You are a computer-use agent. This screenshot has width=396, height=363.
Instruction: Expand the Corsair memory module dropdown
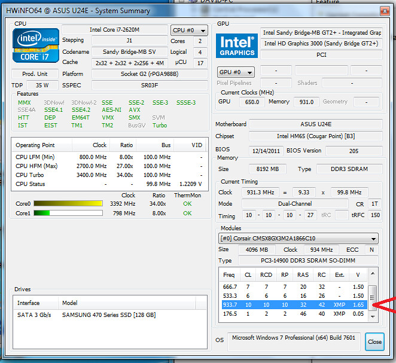point(298,238)
